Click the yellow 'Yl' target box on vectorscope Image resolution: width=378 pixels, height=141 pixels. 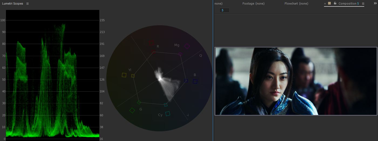click(124, 75)
